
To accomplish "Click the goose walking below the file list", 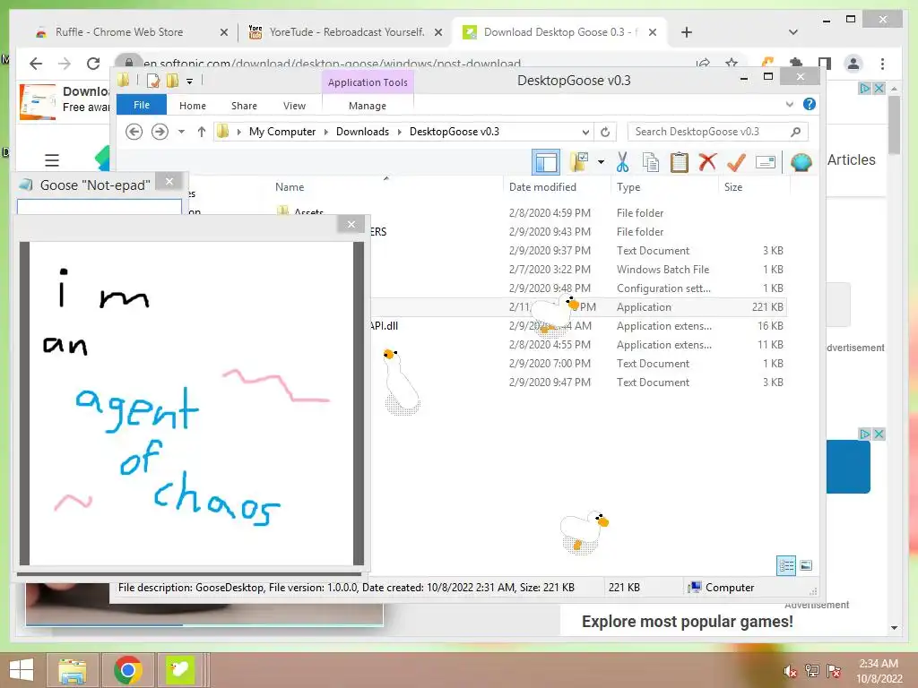I will coord(584,532).
